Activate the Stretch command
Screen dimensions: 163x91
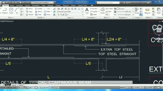click(30, 15)
